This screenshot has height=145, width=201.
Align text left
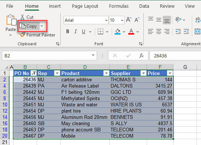click(x=151, y=32)
